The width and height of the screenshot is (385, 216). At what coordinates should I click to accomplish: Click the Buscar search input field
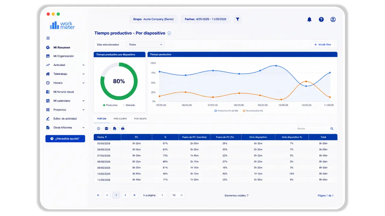[312, 129]
